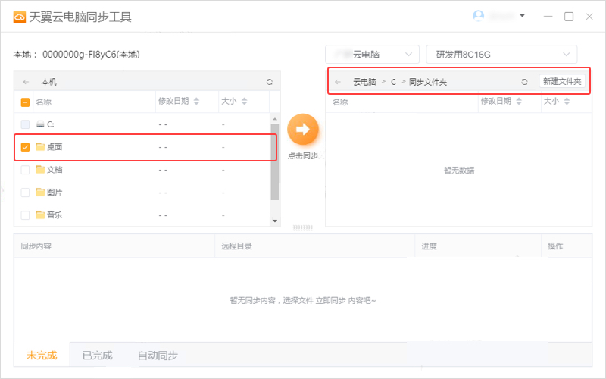Click the 新建文件夹 button

[x=562, y=81]
